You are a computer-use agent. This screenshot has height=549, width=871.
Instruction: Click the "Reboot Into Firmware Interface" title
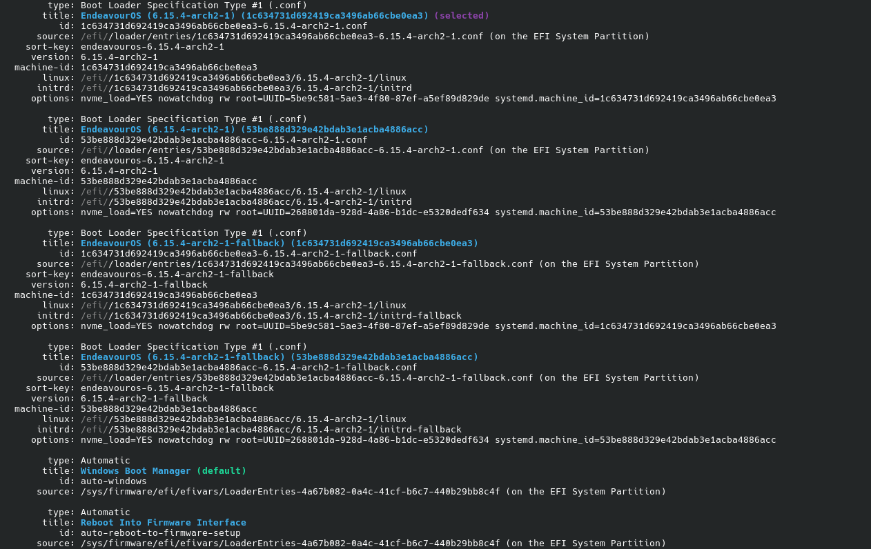[x=164, y=522]
